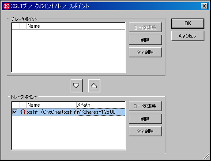211x161 pixels.
Task: Click the XMLSpy icon in the title bar
Action: 7,6
